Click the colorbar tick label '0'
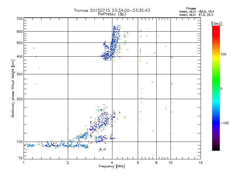Viewport: 236px width, 177px height. [221, 89]
